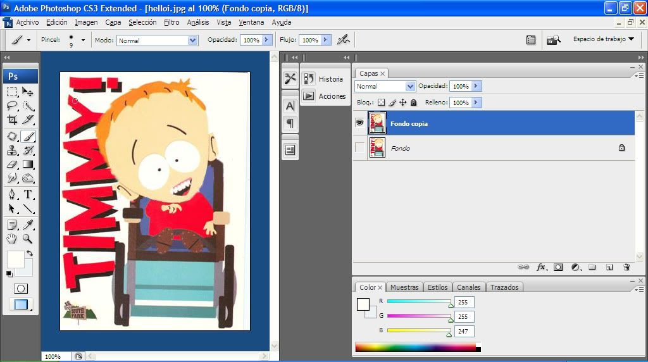Toggle lock all for layer
Image resolution: width=648 pixels, height=362 pixels.
(x=414, y=103)
